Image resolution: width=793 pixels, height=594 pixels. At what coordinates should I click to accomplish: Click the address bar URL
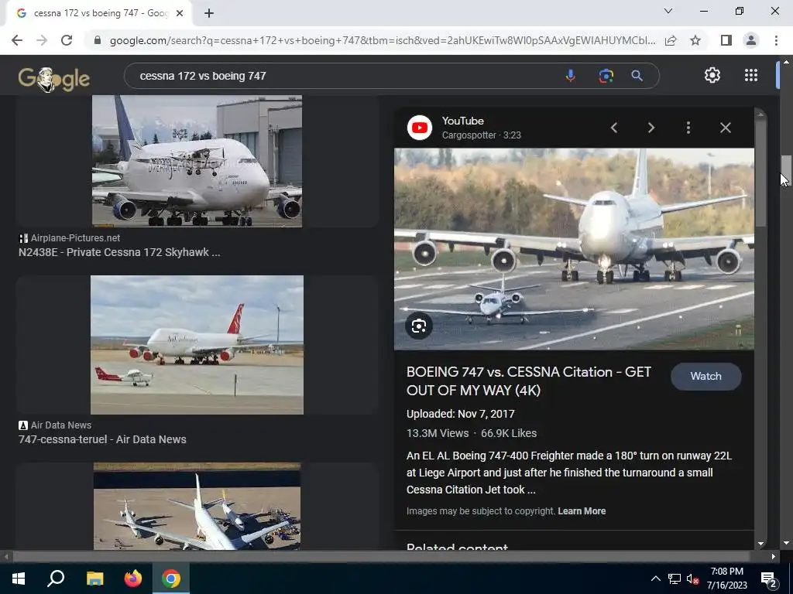(x=383, y=40)
